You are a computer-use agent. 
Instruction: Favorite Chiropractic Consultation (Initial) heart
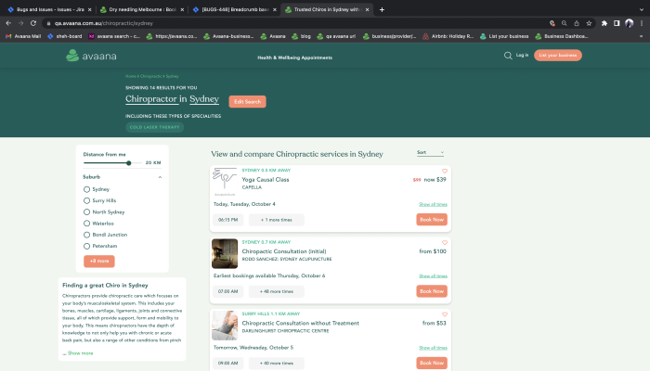(445, 243)
